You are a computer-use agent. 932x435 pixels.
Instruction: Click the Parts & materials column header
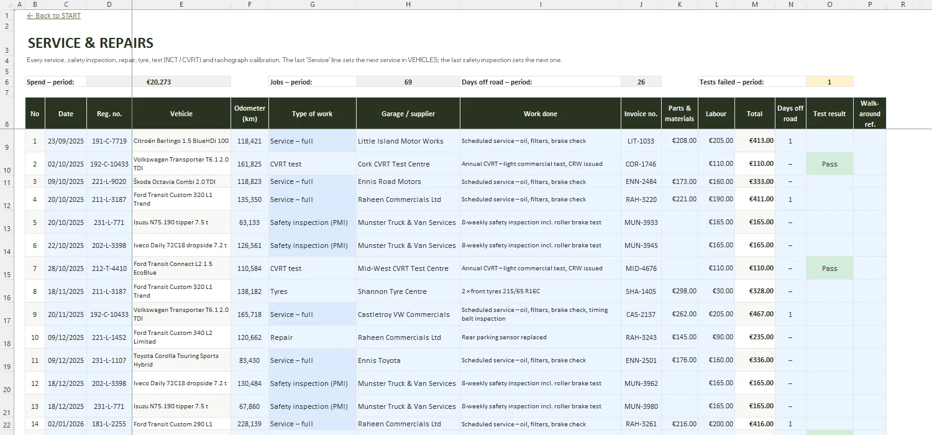click(x=680, y=113)
